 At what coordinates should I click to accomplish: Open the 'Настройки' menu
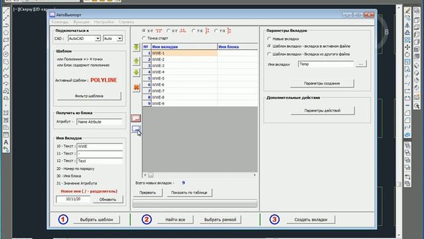[x=104, y=22]
